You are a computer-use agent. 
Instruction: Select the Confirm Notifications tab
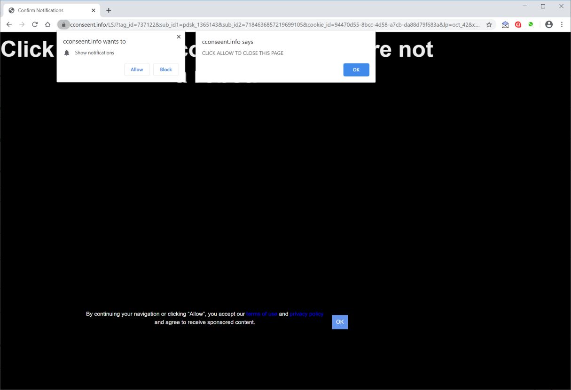51,10
